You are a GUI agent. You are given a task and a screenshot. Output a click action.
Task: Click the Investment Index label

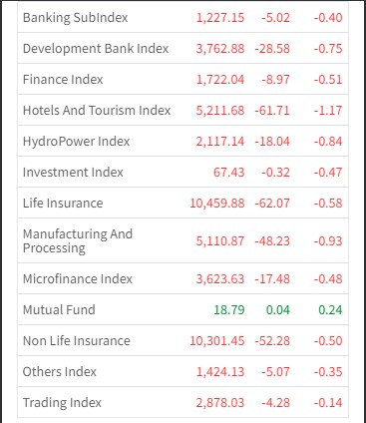pyautogui.click(x=73, y=173)
